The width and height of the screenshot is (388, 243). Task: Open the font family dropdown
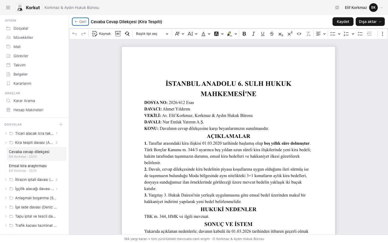[x=179, y=34]
